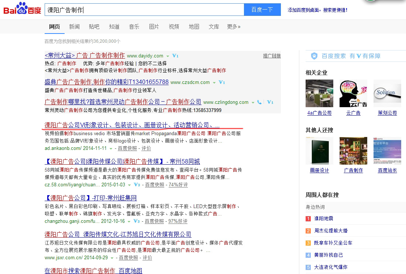Open the 视频 tab

click(174, 27)
